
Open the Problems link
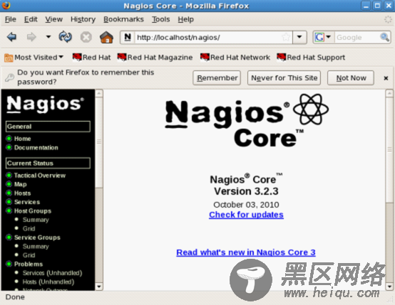[29, 264]
